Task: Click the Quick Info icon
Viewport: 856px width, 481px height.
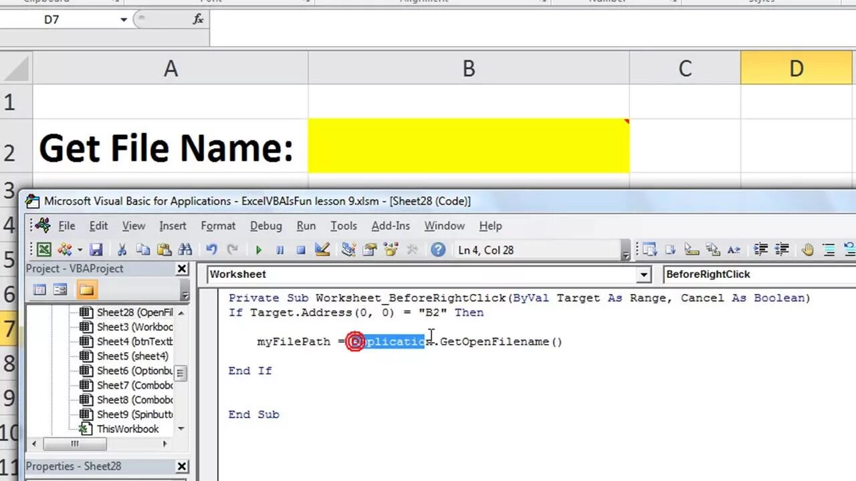Action: pos(691,250)
